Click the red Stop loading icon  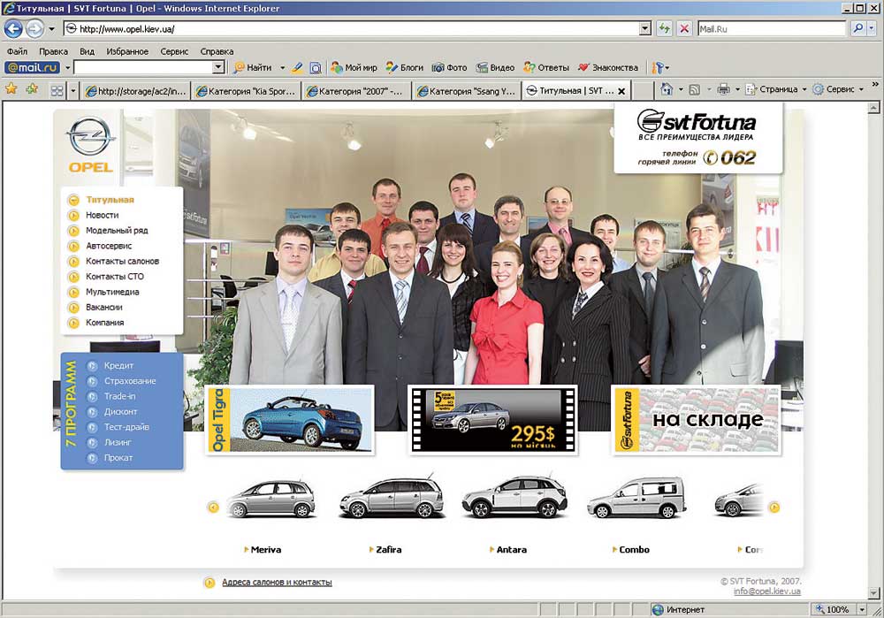tap(683, 28)
